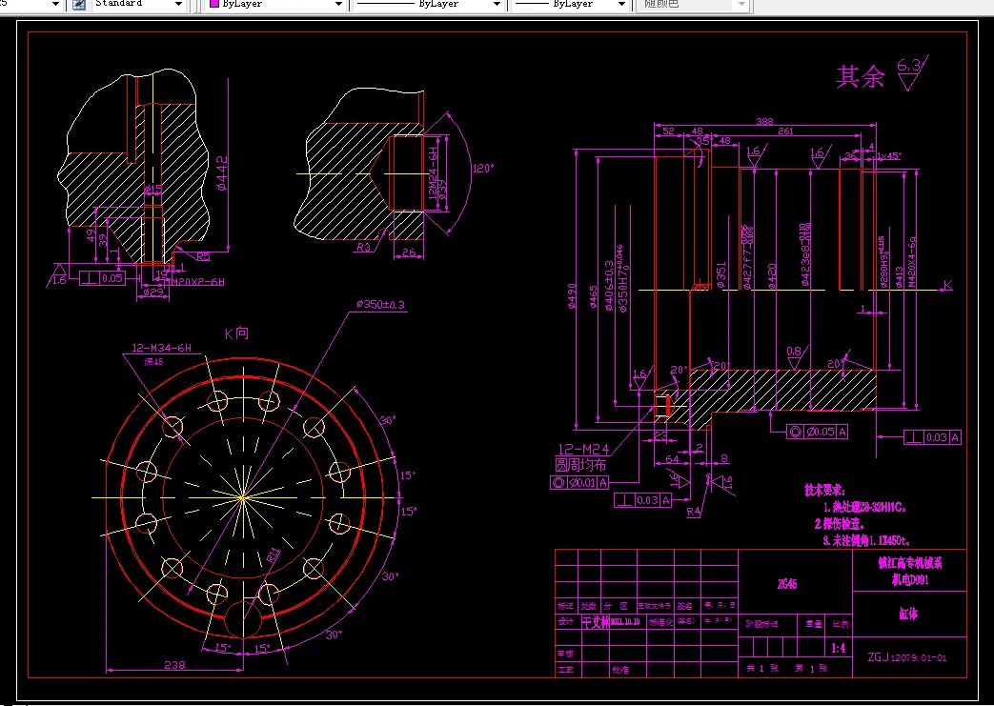Click the ø465 diameter dimension
This screenshot has width=994, height=706.
coord(594,296)
